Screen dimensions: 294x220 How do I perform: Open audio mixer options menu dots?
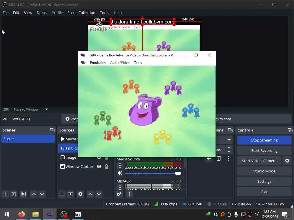(x=129, y=194)
